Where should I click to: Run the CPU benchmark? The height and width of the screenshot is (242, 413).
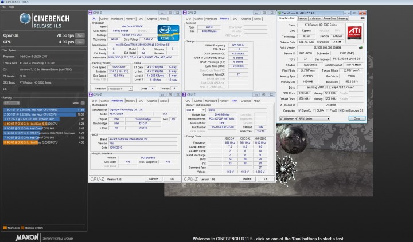click(80, 42)
